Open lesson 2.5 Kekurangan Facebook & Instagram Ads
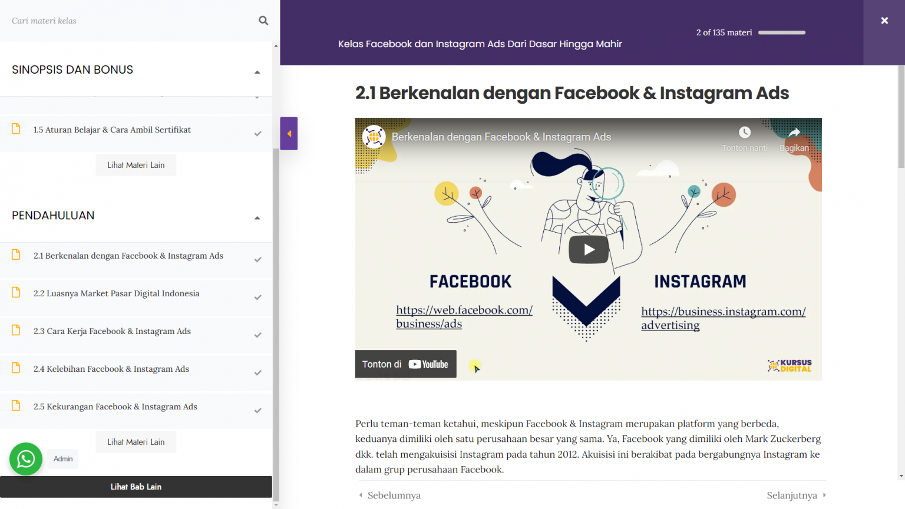The image size is (905, 509). (x=115, y=406)
